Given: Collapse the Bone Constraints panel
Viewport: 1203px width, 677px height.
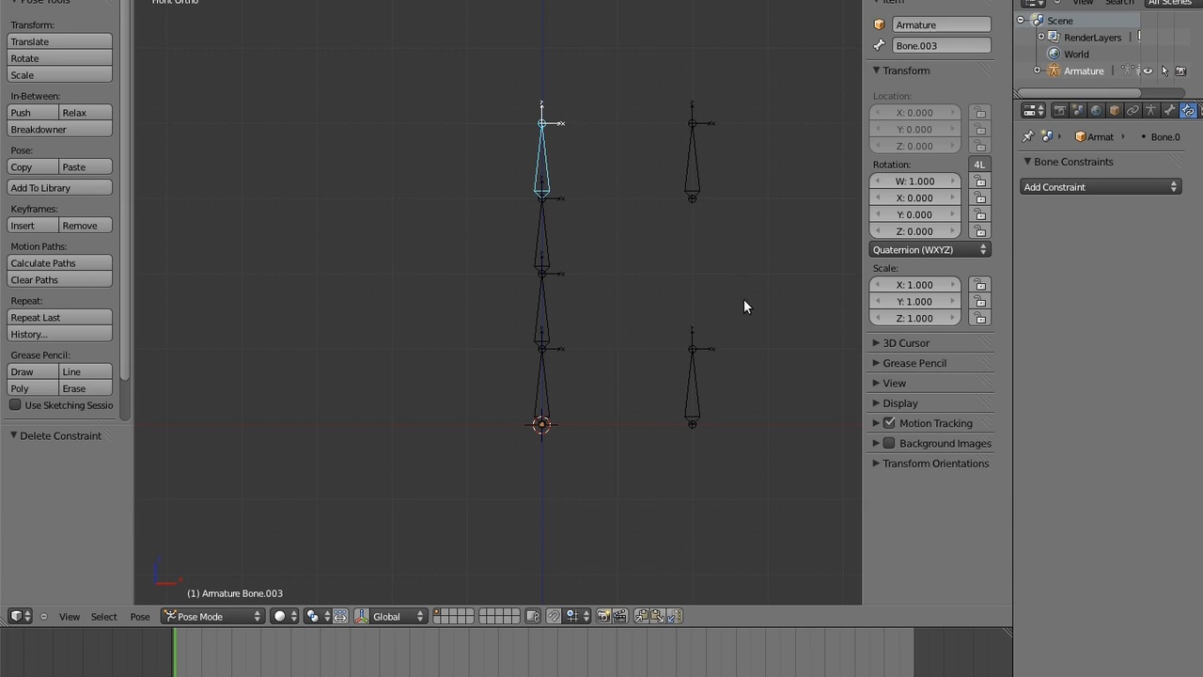Looking at the screenshot, I should (1027, 162).
